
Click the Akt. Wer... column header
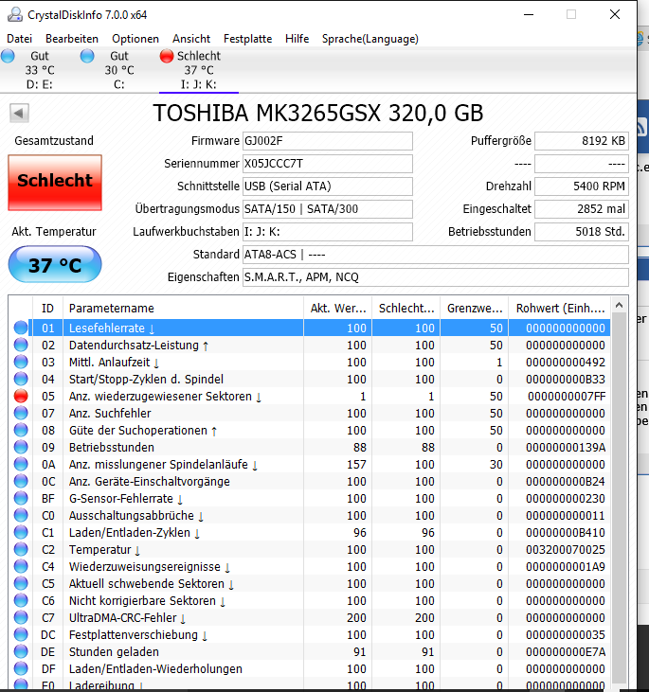(x=338, y=308)
